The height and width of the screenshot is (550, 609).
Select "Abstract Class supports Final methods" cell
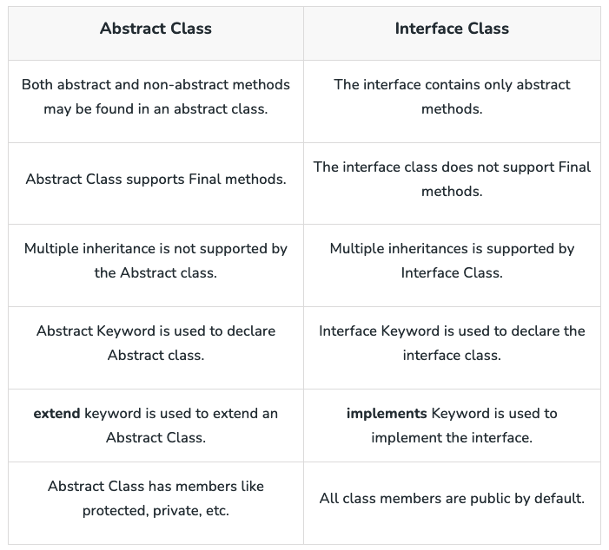156,180
